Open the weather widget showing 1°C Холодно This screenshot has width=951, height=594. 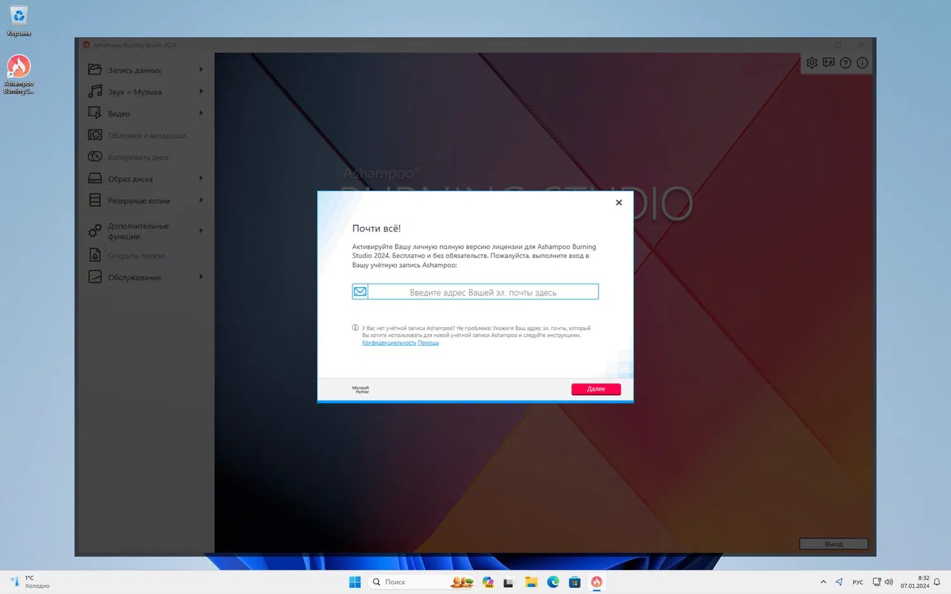pos(30,582)
